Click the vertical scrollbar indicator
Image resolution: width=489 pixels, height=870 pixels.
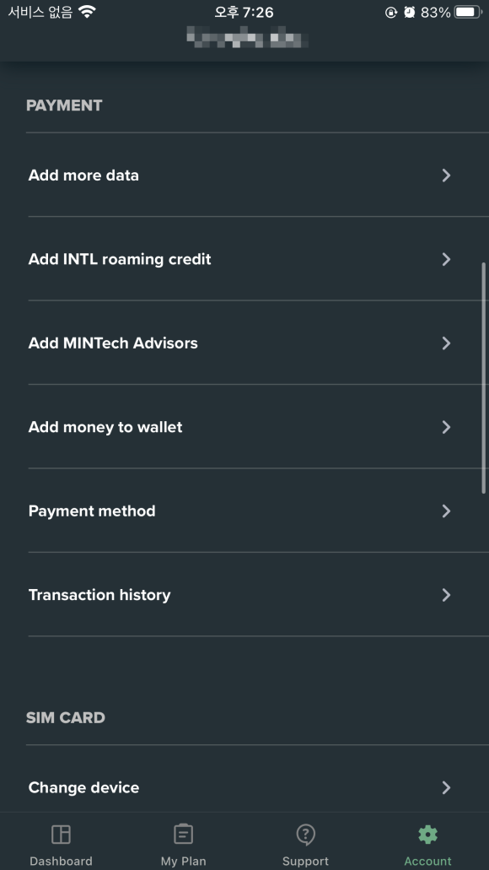point(483,377)
